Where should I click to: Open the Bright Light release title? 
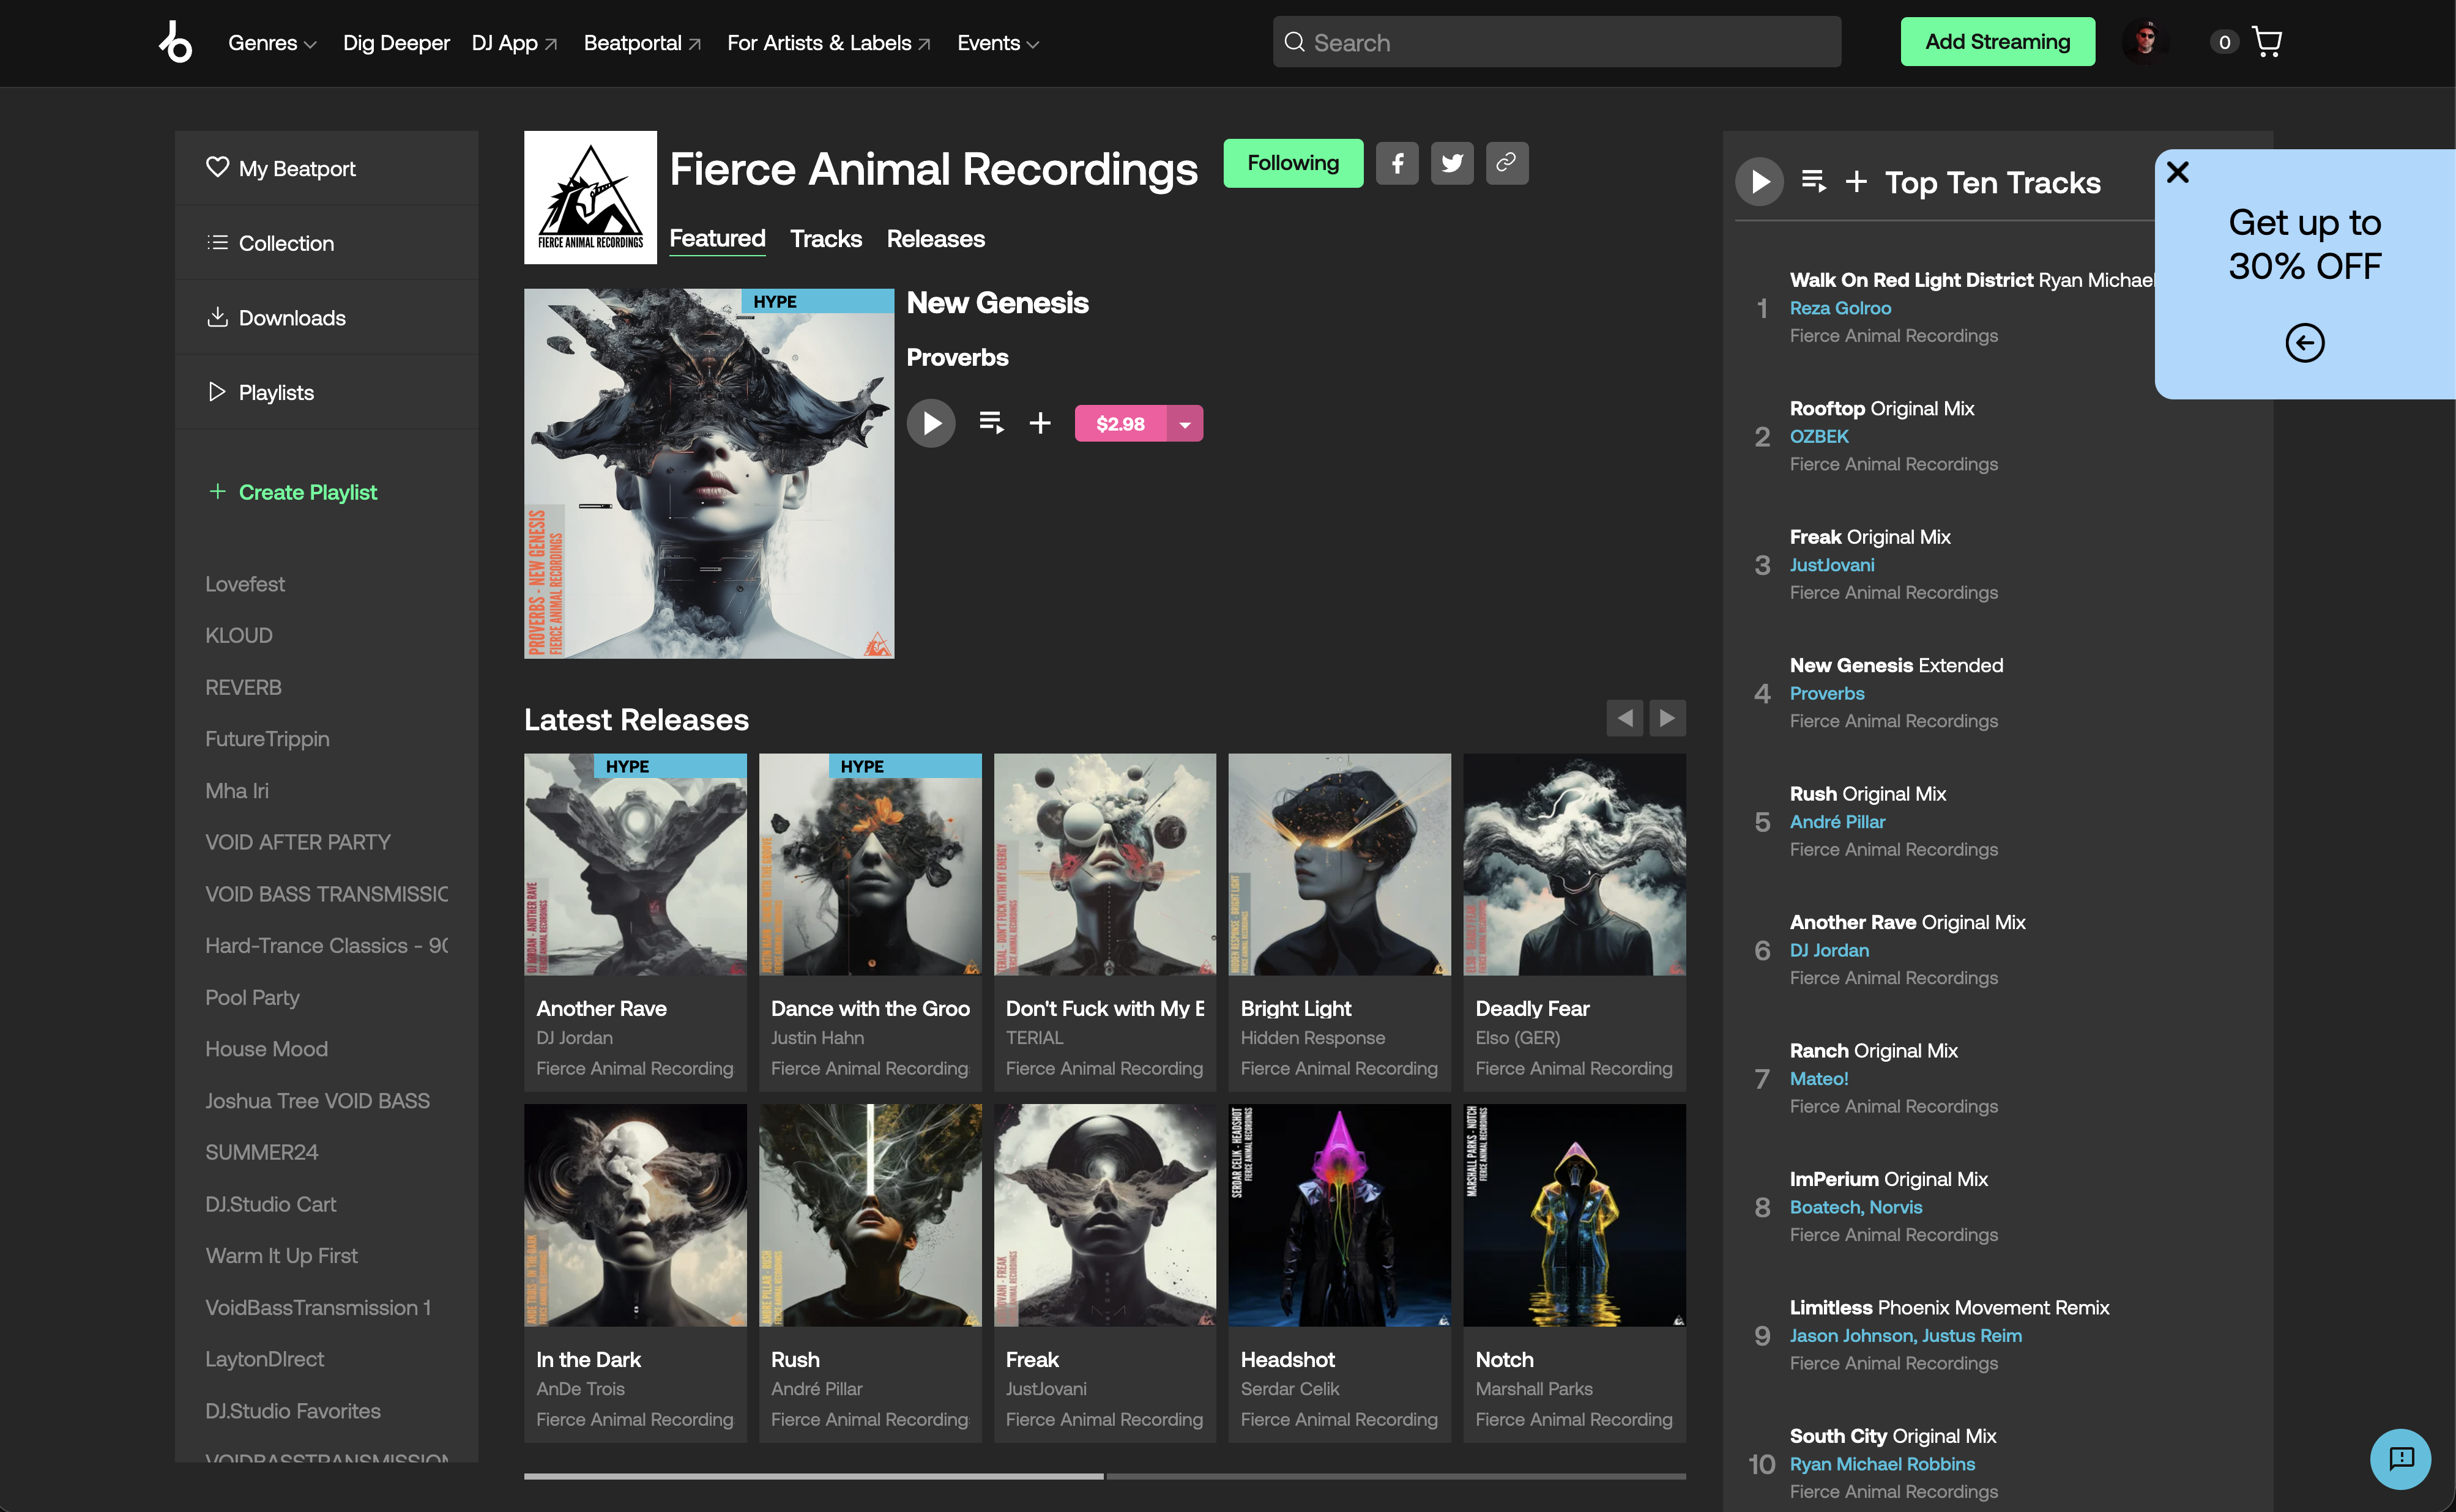[x=1295, y=1008]
